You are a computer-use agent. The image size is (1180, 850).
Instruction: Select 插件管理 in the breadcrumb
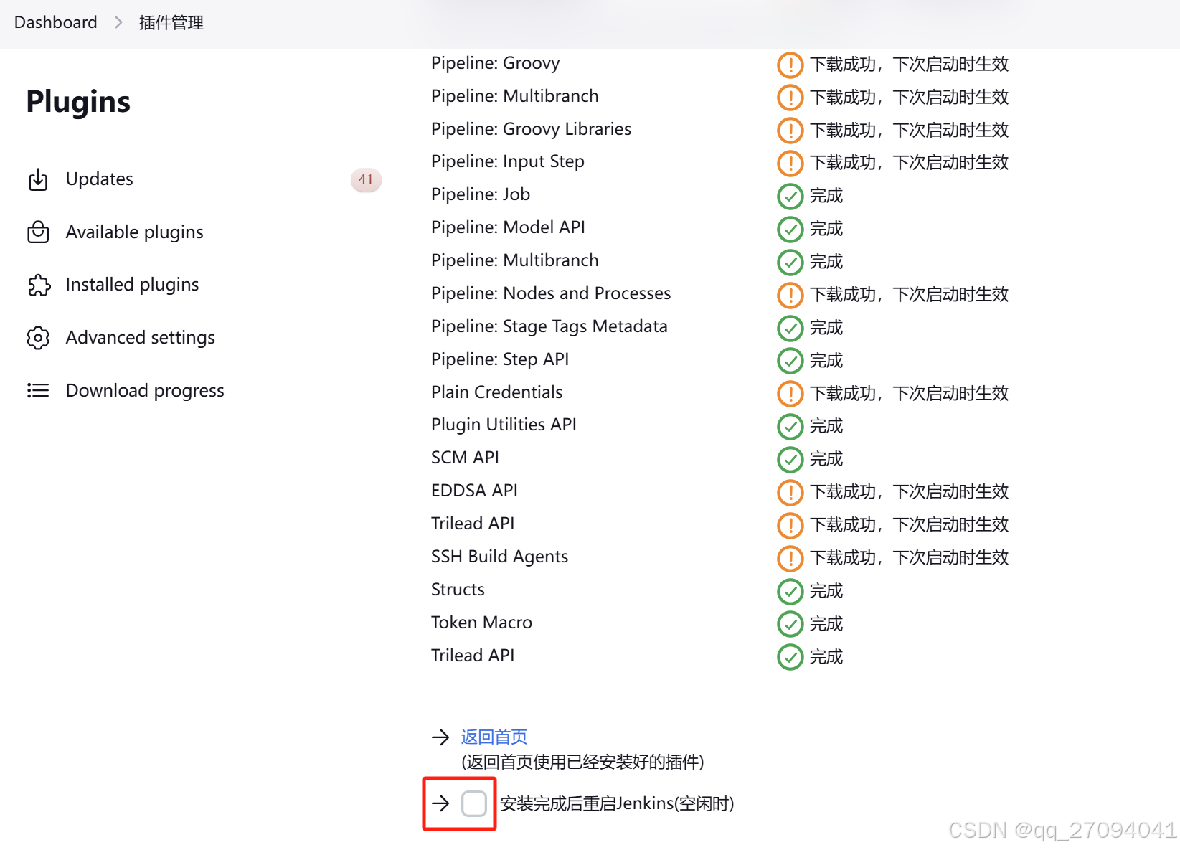pyautogui.click(x=171, y=22)
